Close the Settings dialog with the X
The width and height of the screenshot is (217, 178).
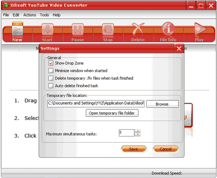tap(179, 49)
